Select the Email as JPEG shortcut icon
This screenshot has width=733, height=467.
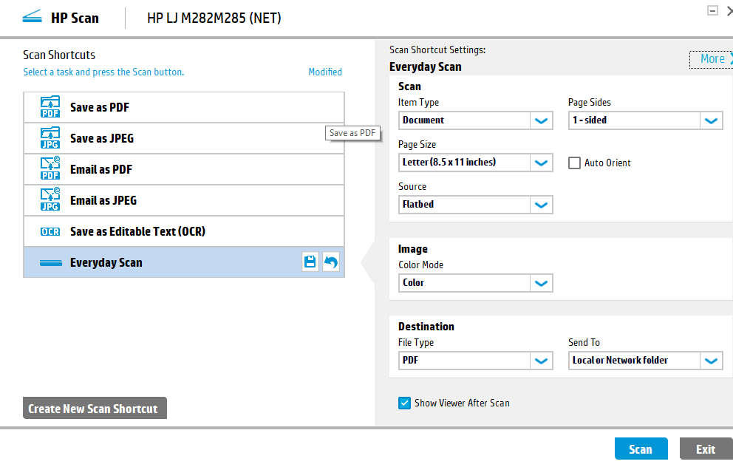click(x=50, y=200)
